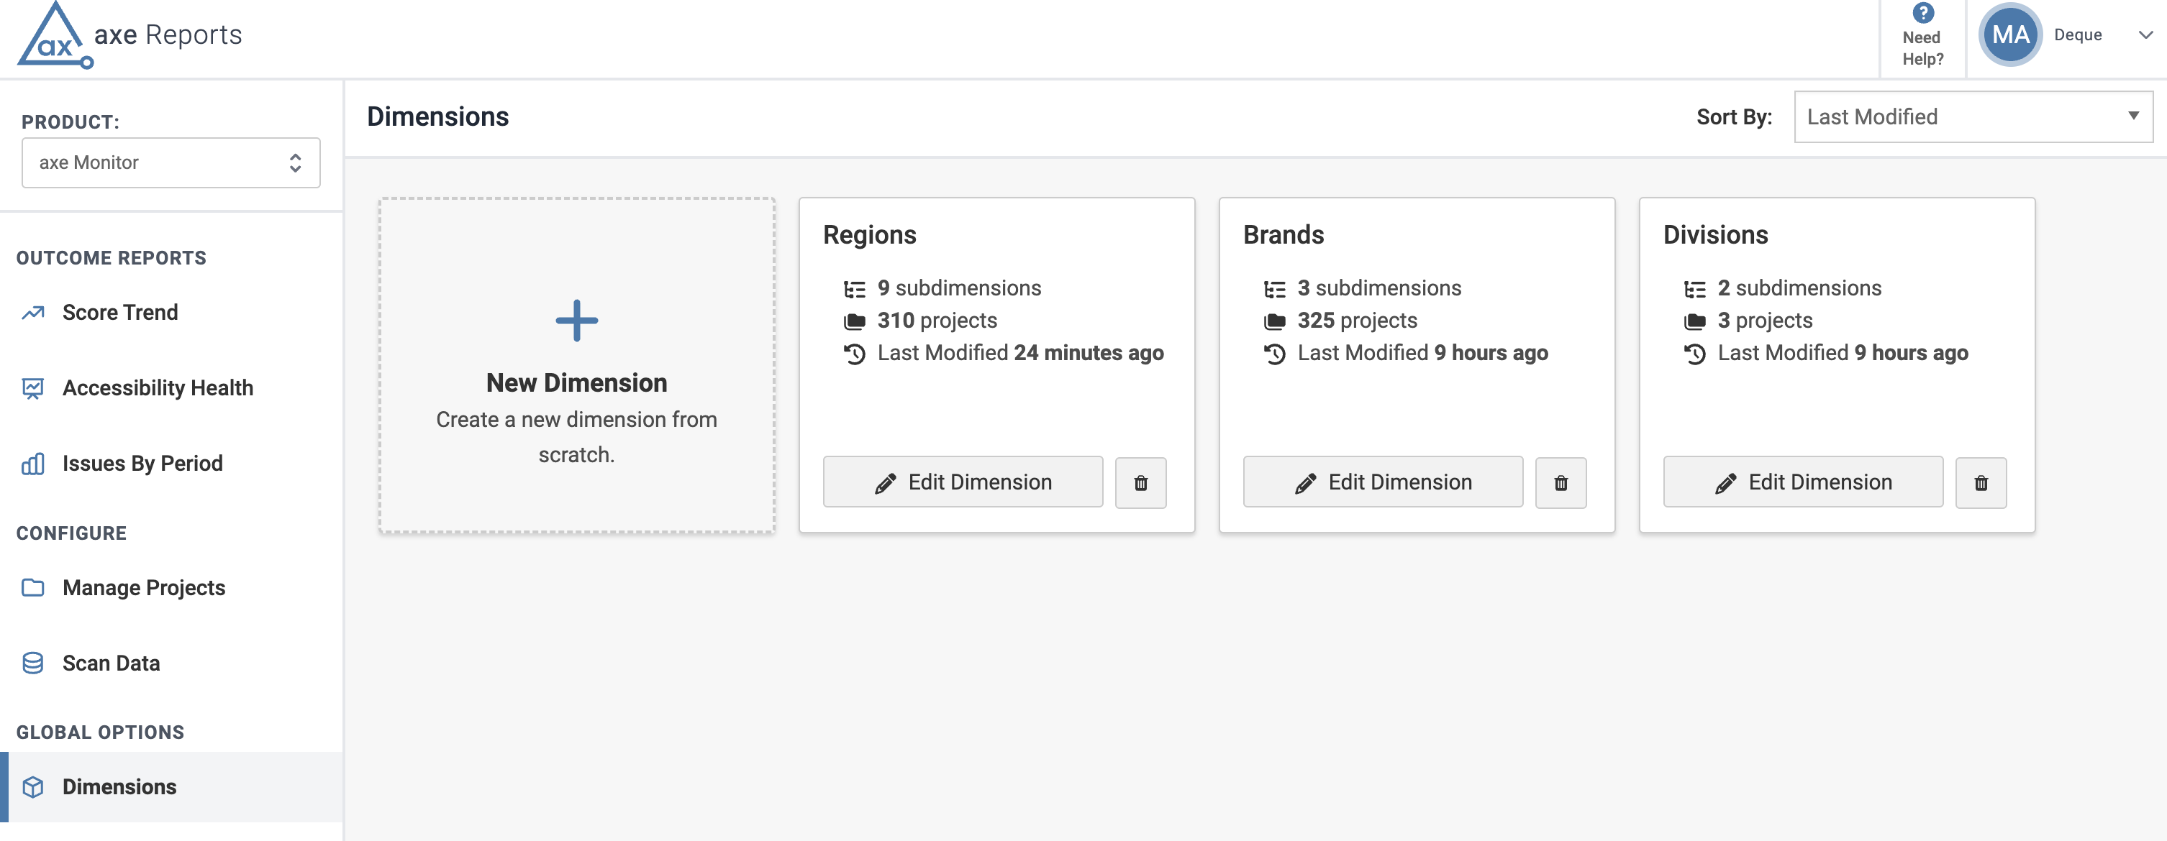Navigate to Manage Projects
The image size is (2167, 841).
click(143, 588)
